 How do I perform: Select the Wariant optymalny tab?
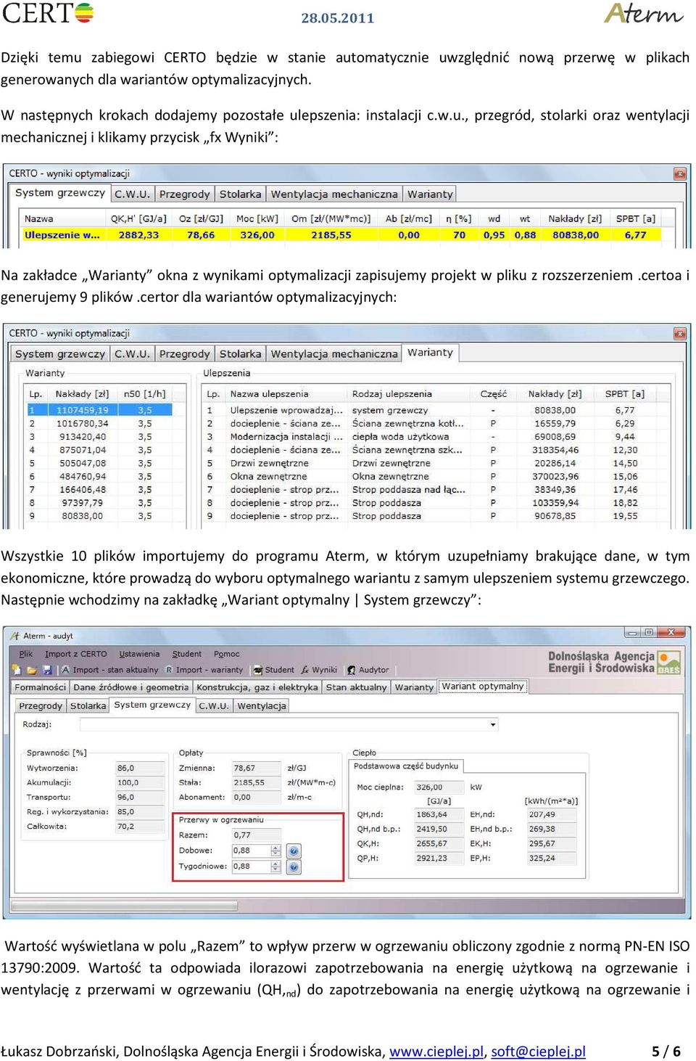[483, 687]
